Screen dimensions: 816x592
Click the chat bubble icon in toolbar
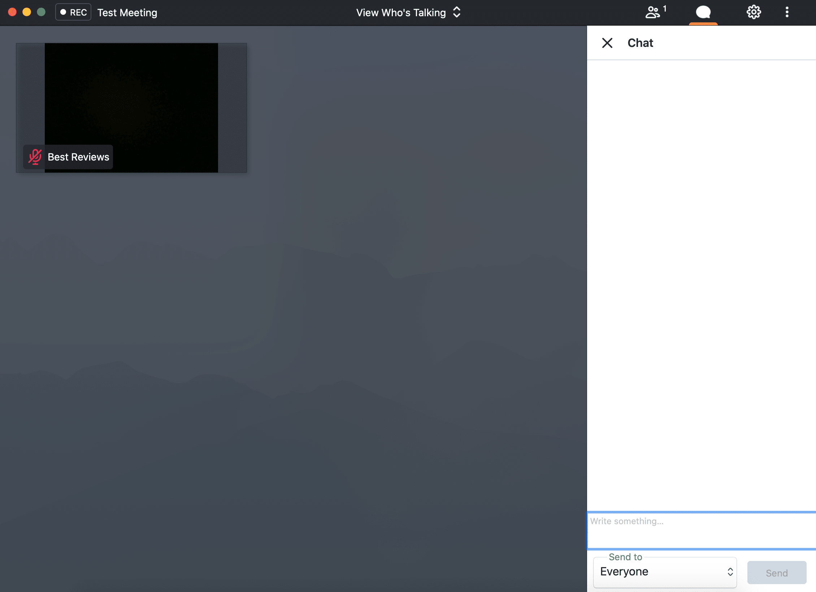[x=703, y=12]
